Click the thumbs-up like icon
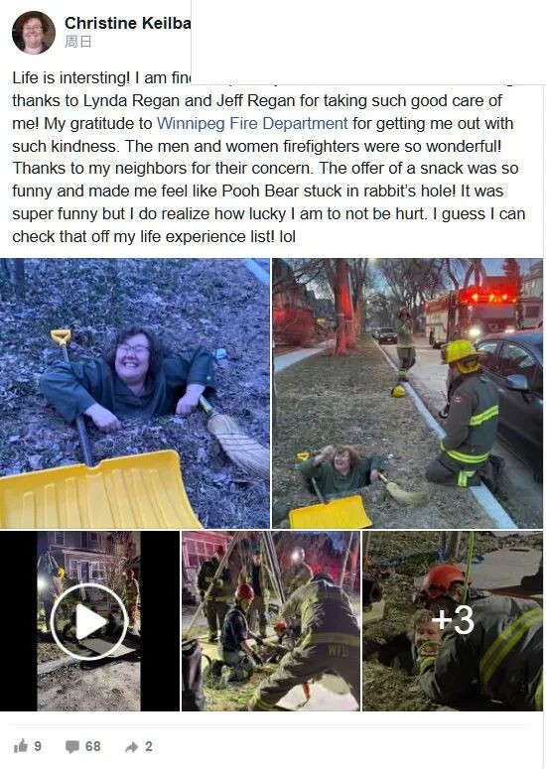Viewport: 546px width, 769px height. 21,746
